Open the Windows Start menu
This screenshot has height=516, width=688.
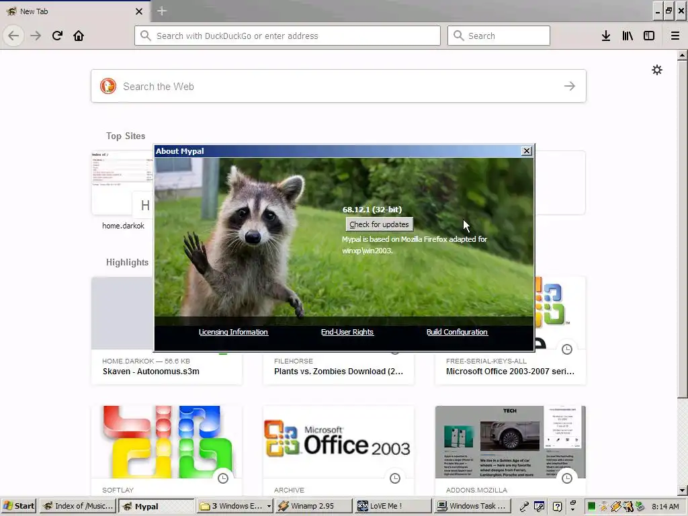click(19, 507)
